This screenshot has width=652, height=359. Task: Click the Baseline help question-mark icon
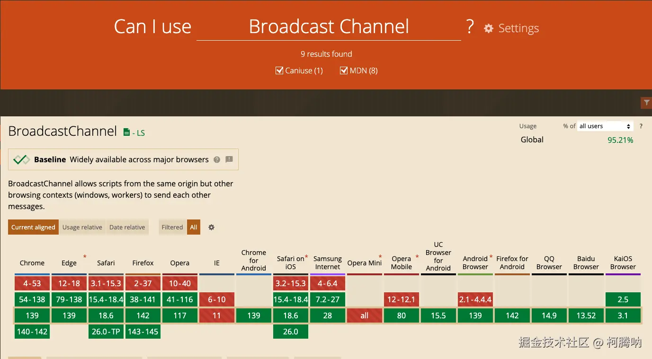pos(217,160)
